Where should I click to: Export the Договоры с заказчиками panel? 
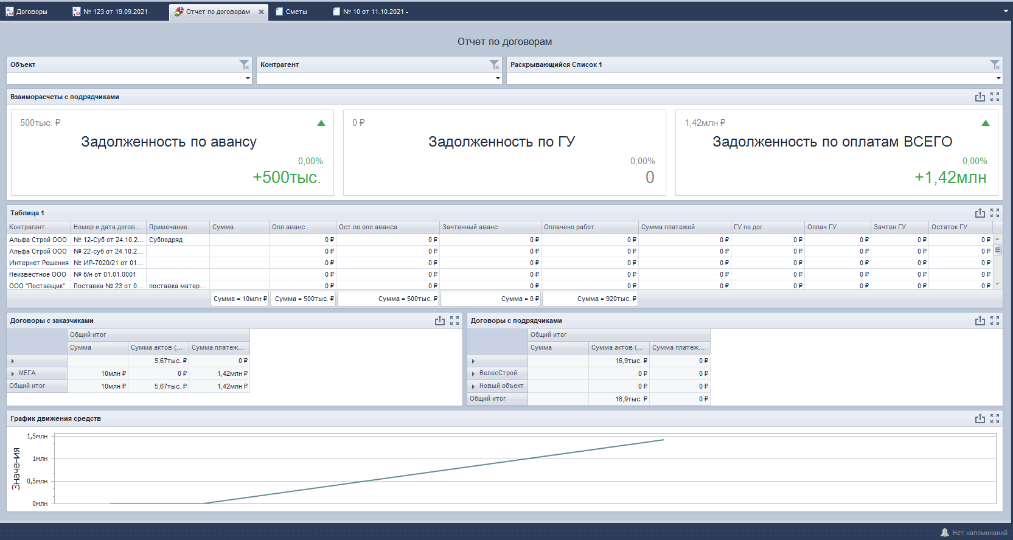pyautogui.click(x=440, y=320)
